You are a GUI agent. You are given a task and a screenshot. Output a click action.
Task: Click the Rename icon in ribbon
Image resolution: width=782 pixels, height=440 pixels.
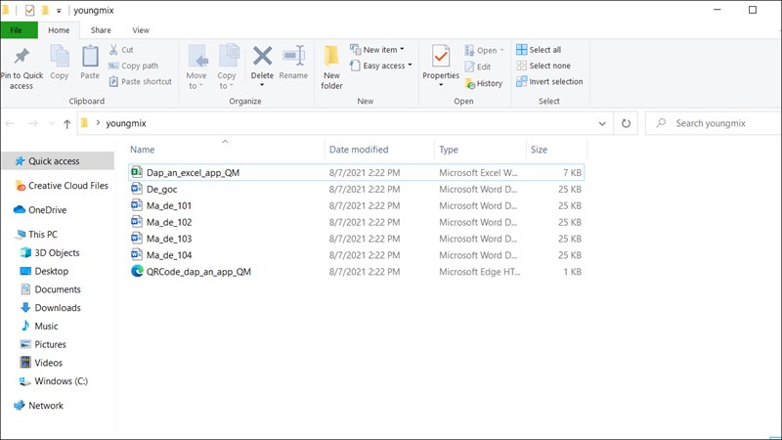coord(293,63)
